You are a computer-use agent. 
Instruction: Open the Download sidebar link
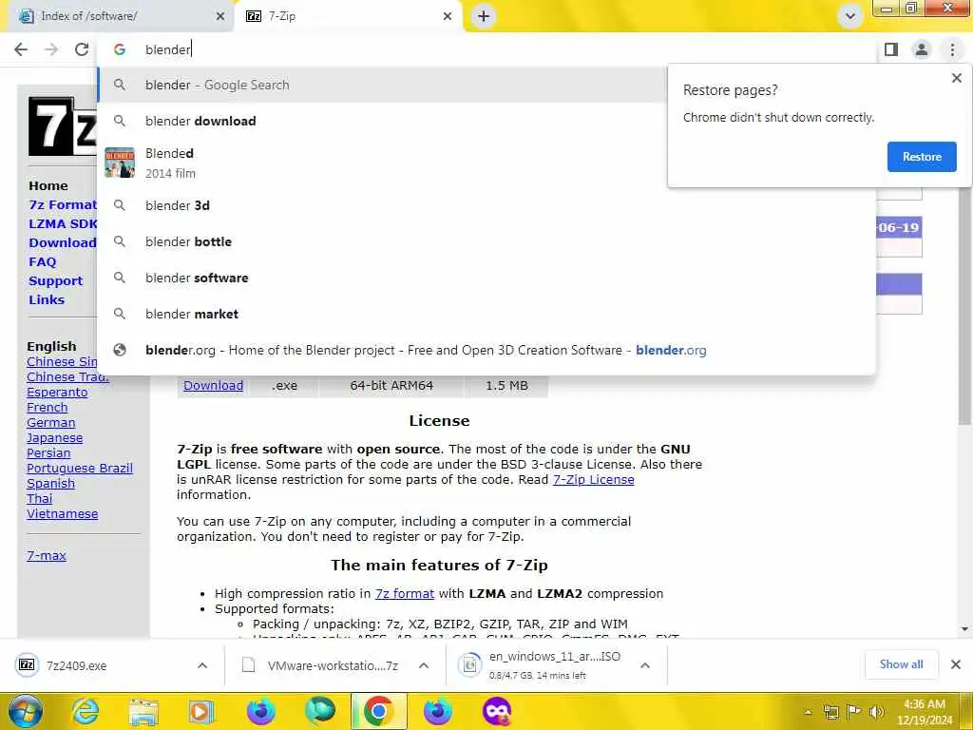62,242
